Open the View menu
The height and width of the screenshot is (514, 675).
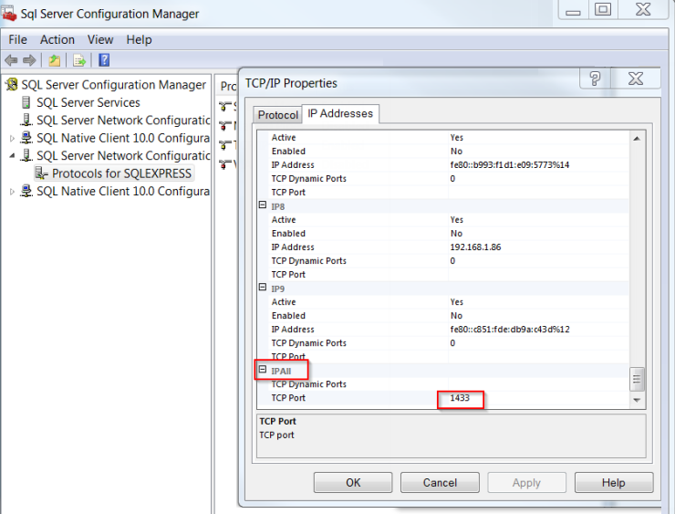coord(100,39)
